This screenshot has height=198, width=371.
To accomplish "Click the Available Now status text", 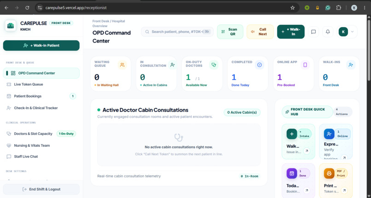I will tap(197, 85).
